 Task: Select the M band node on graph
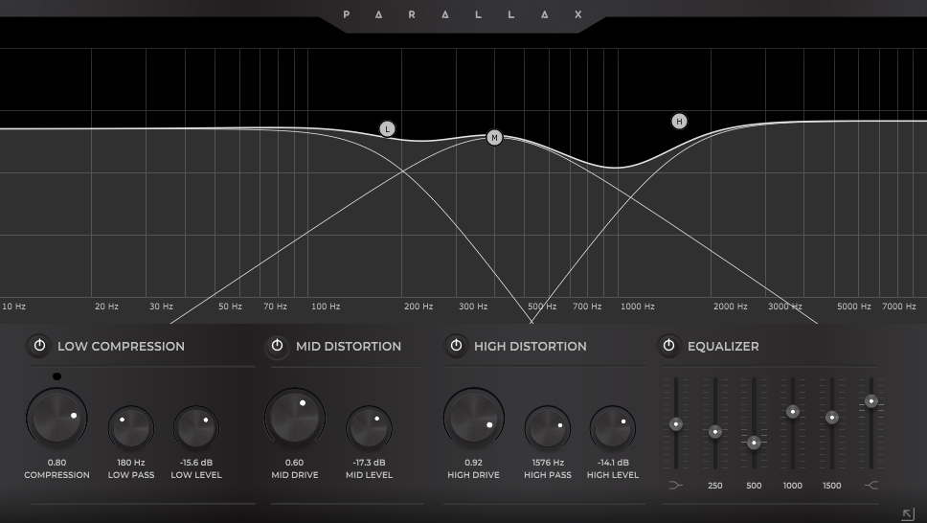494,138
